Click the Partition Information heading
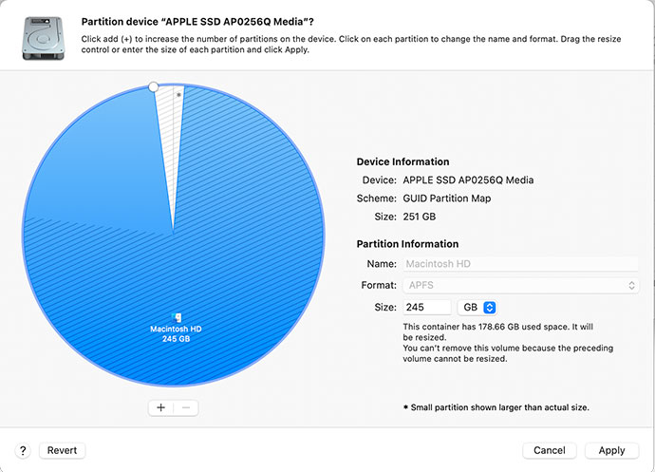Viewport: 655px width, 472px height. (407, 244)
